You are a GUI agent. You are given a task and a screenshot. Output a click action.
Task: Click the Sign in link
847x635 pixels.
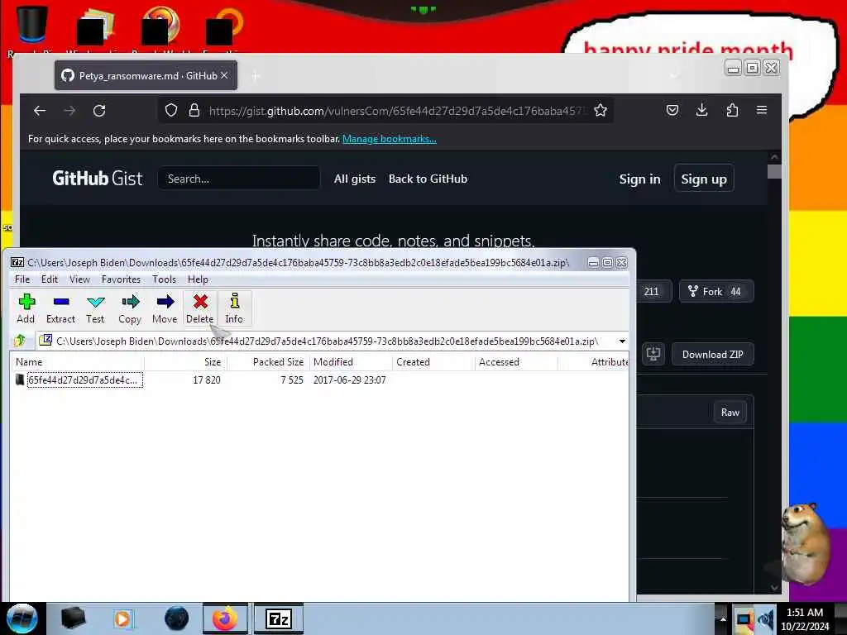click(639, 179)
